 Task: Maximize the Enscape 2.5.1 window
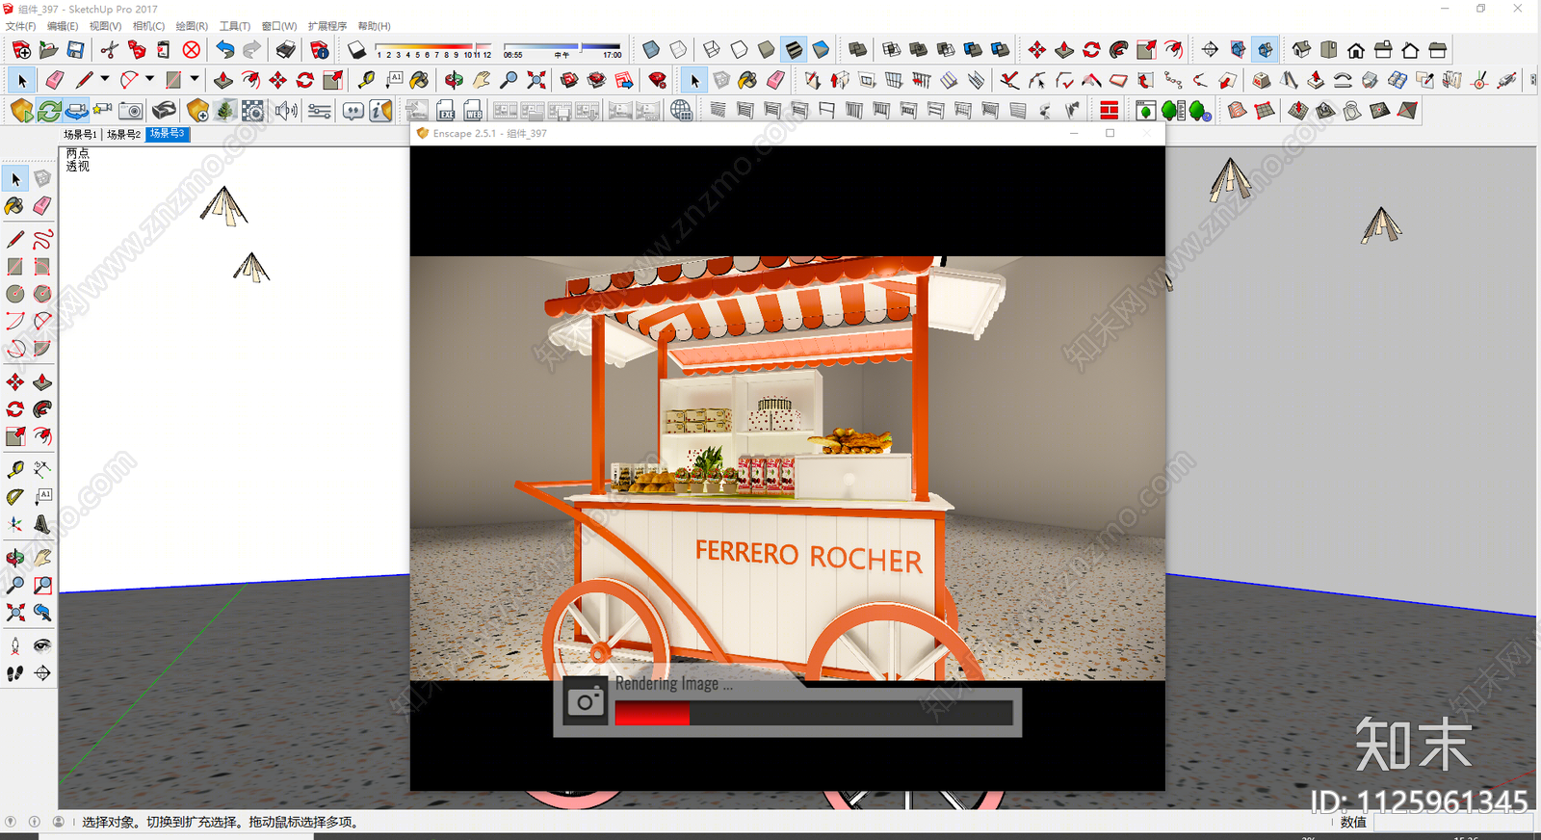[1110, 133]
